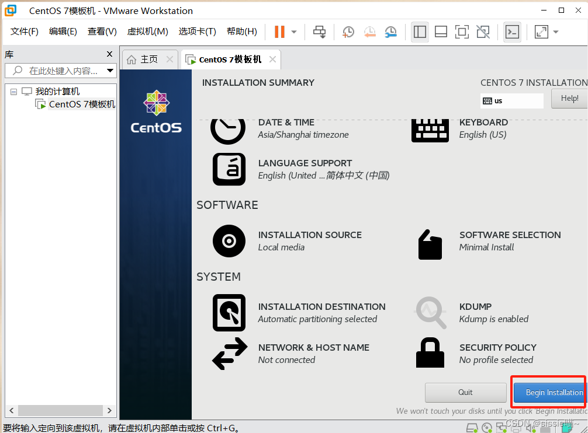Click the us keyboard layout indicator
Image resolution: width=588 pixels, height=433 pixels.
tap(511, 101)
